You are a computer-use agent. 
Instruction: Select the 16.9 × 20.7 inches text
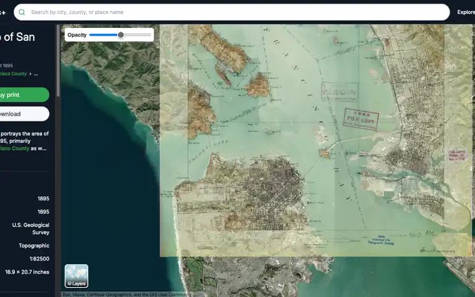point(27,272)
